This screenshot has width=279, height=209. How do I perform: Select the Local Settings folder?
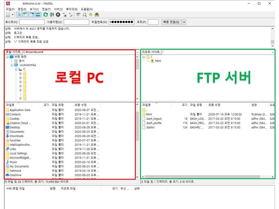click(x=18, y=153)
